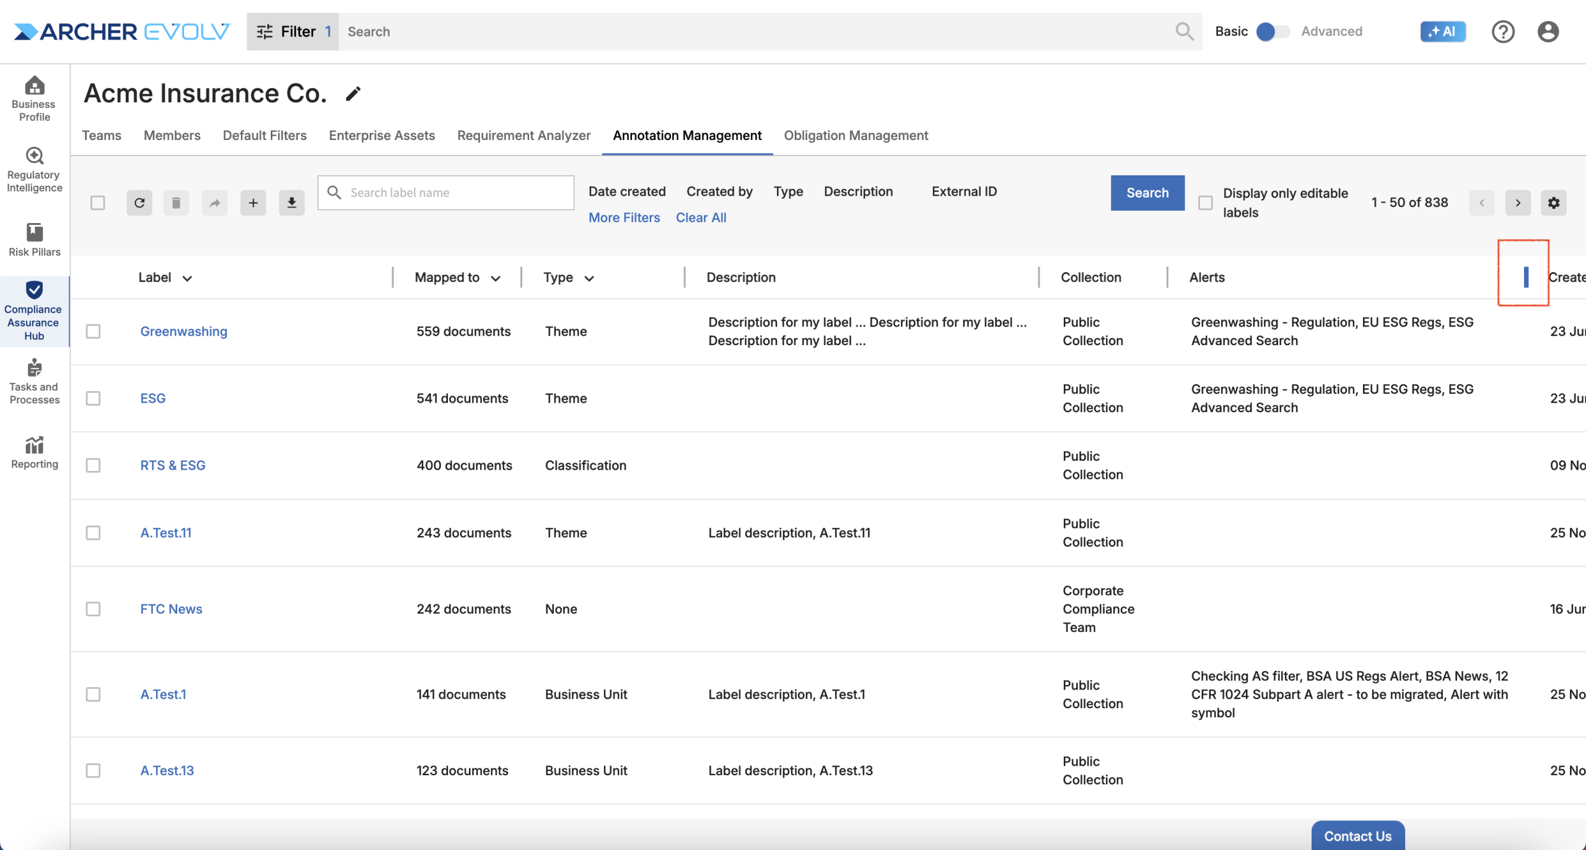Add a new label with plus icon

pos(253,203)
